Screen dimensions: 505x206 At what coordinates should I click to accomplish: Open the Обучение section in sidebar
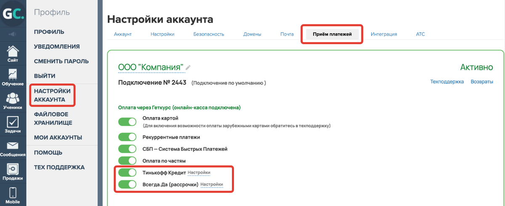[13, 78]
